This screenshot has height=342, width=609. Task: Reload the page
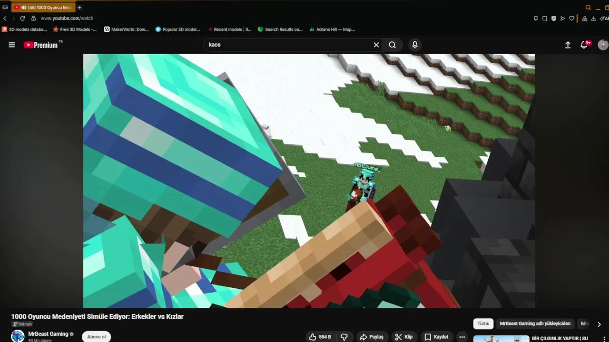click(x=22, y=18)
